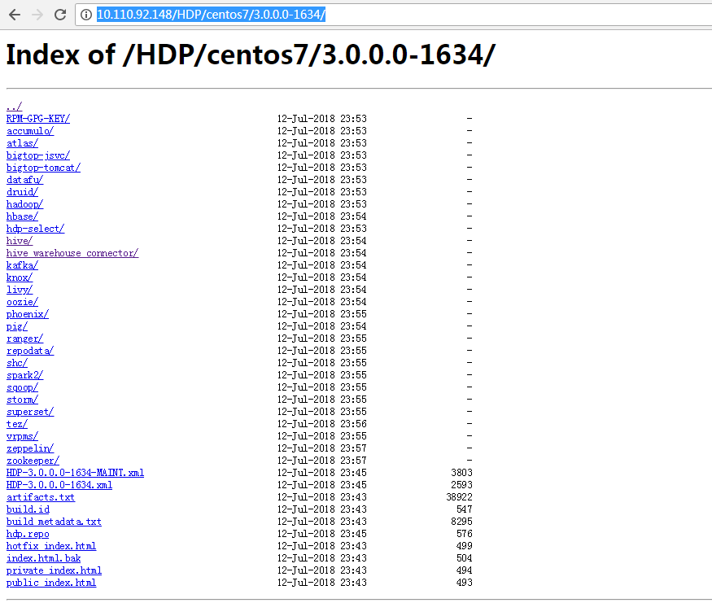
Task: Open the build_metadata.txt file
Action: [54, 522]
